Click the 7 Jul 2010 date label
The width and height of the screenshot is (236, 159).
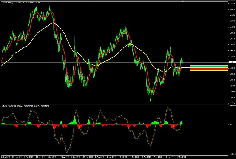pyautogui.click(x=159, y=157)
